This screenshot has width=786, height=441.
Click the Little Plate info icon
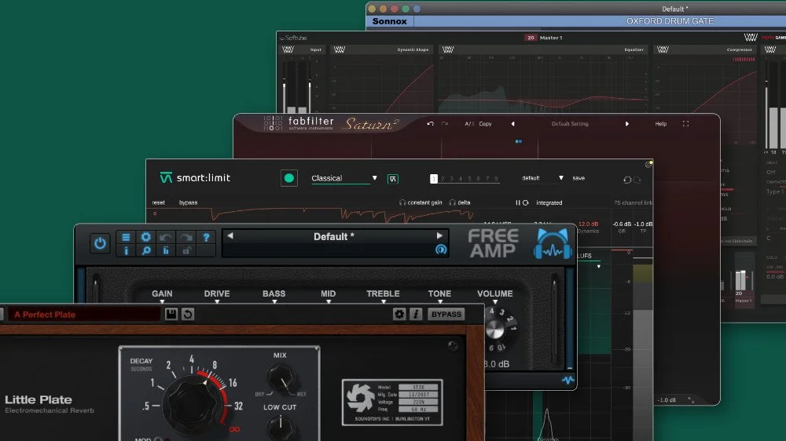(416, 314)
